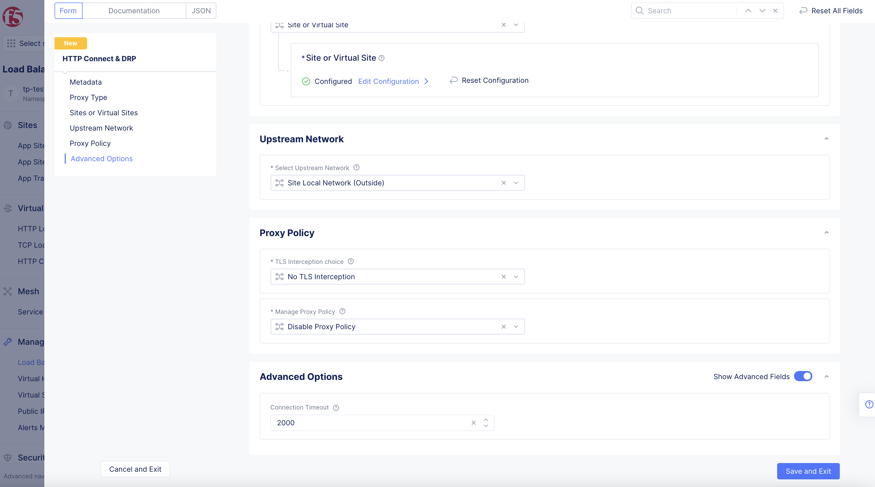The width and height of the screenshot is (875, 487).
Task: Switch to the JSON tab
Action: (x=201, y=10)
